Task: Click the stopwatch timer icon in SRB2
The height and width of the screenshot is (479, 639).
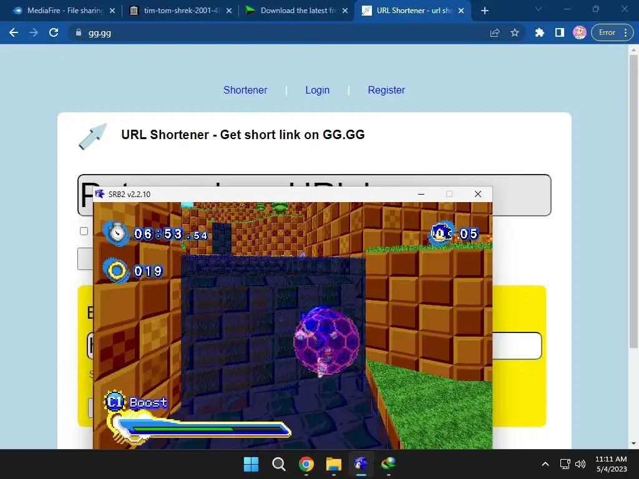Action: point(116,233)
